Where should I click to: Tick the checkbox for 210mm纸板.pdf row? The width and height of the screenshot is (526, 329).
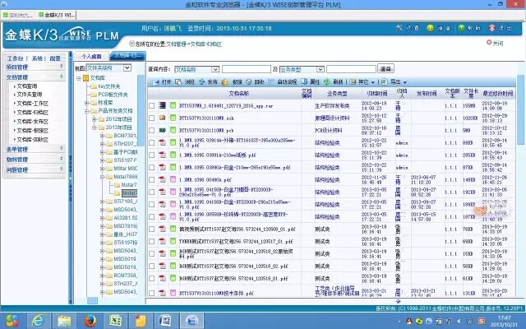[151, 155]
